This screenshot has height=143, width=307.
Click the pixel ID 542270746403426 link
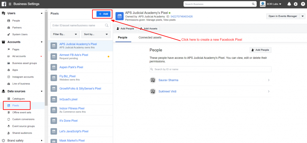pos(181,17)
